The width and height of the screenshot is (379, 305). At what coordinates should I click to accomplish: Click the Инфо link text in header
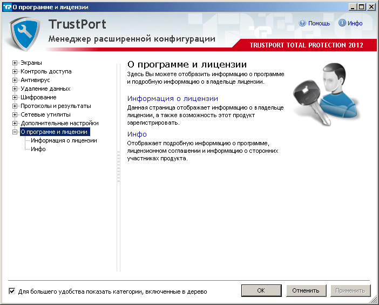[x=355, y=23]
